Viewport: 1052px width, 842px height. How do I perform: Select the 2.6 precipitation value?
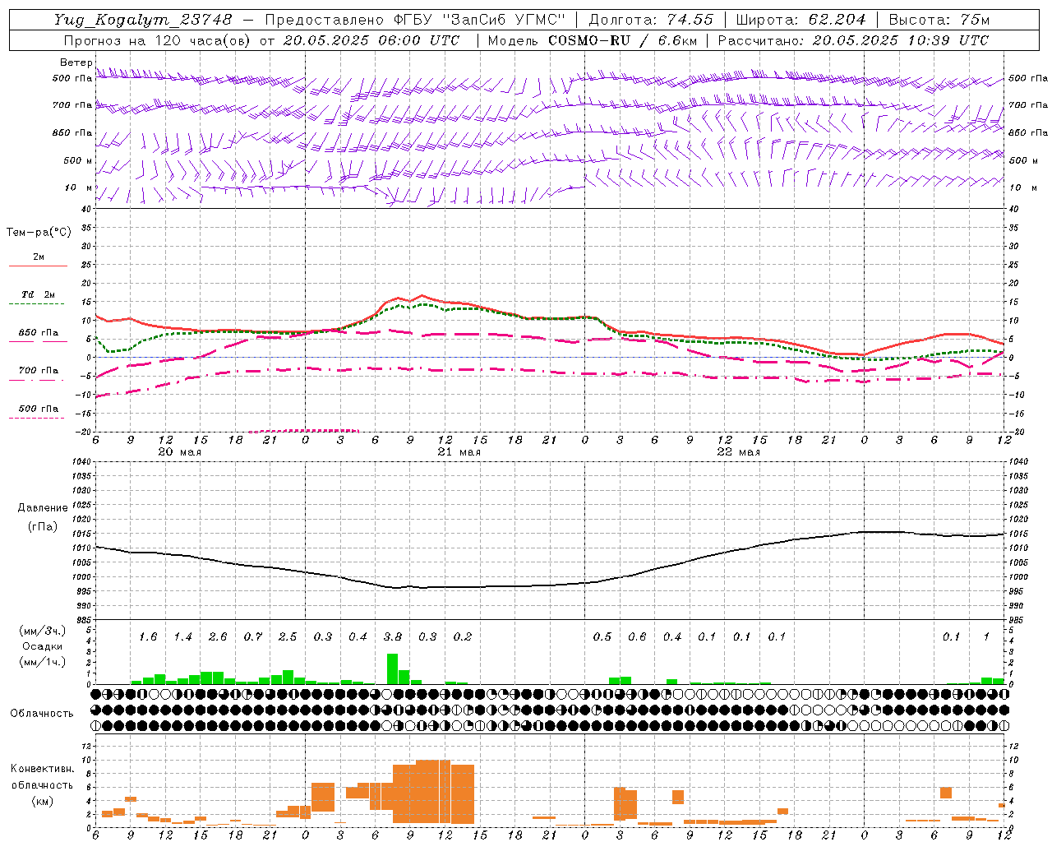click(x=218, y=637)
